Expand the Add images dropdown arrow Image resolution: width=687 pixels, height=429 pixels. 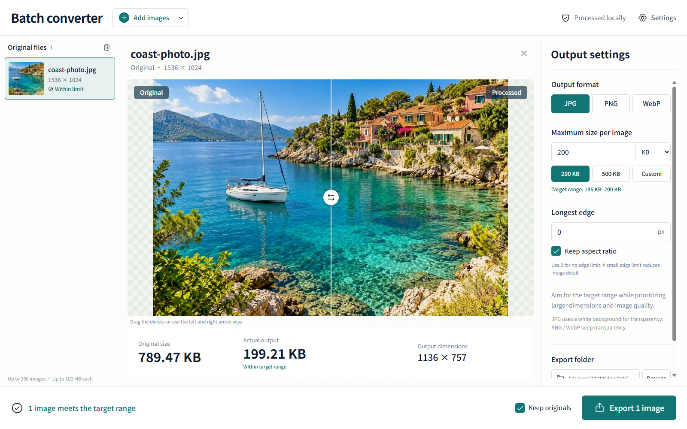tap(181, 18)
